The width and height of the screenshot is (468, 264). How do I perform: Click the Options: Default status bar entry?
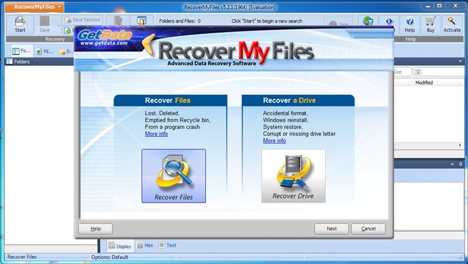click(x=109, y=257)
